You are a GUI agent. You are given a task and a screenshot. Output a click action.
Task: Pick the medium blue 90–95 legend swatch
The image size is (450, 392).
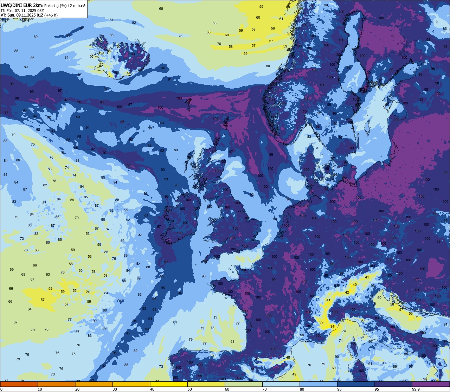point(356,384)
